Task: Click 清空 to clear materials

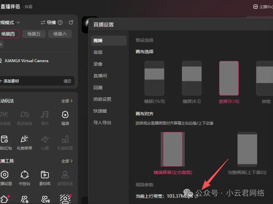Action: (67, 81)
